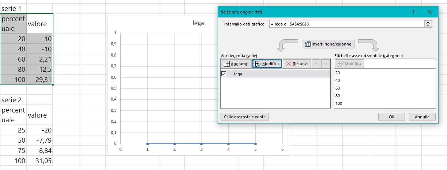Select the 'serie 1' cell

[13, 8]
